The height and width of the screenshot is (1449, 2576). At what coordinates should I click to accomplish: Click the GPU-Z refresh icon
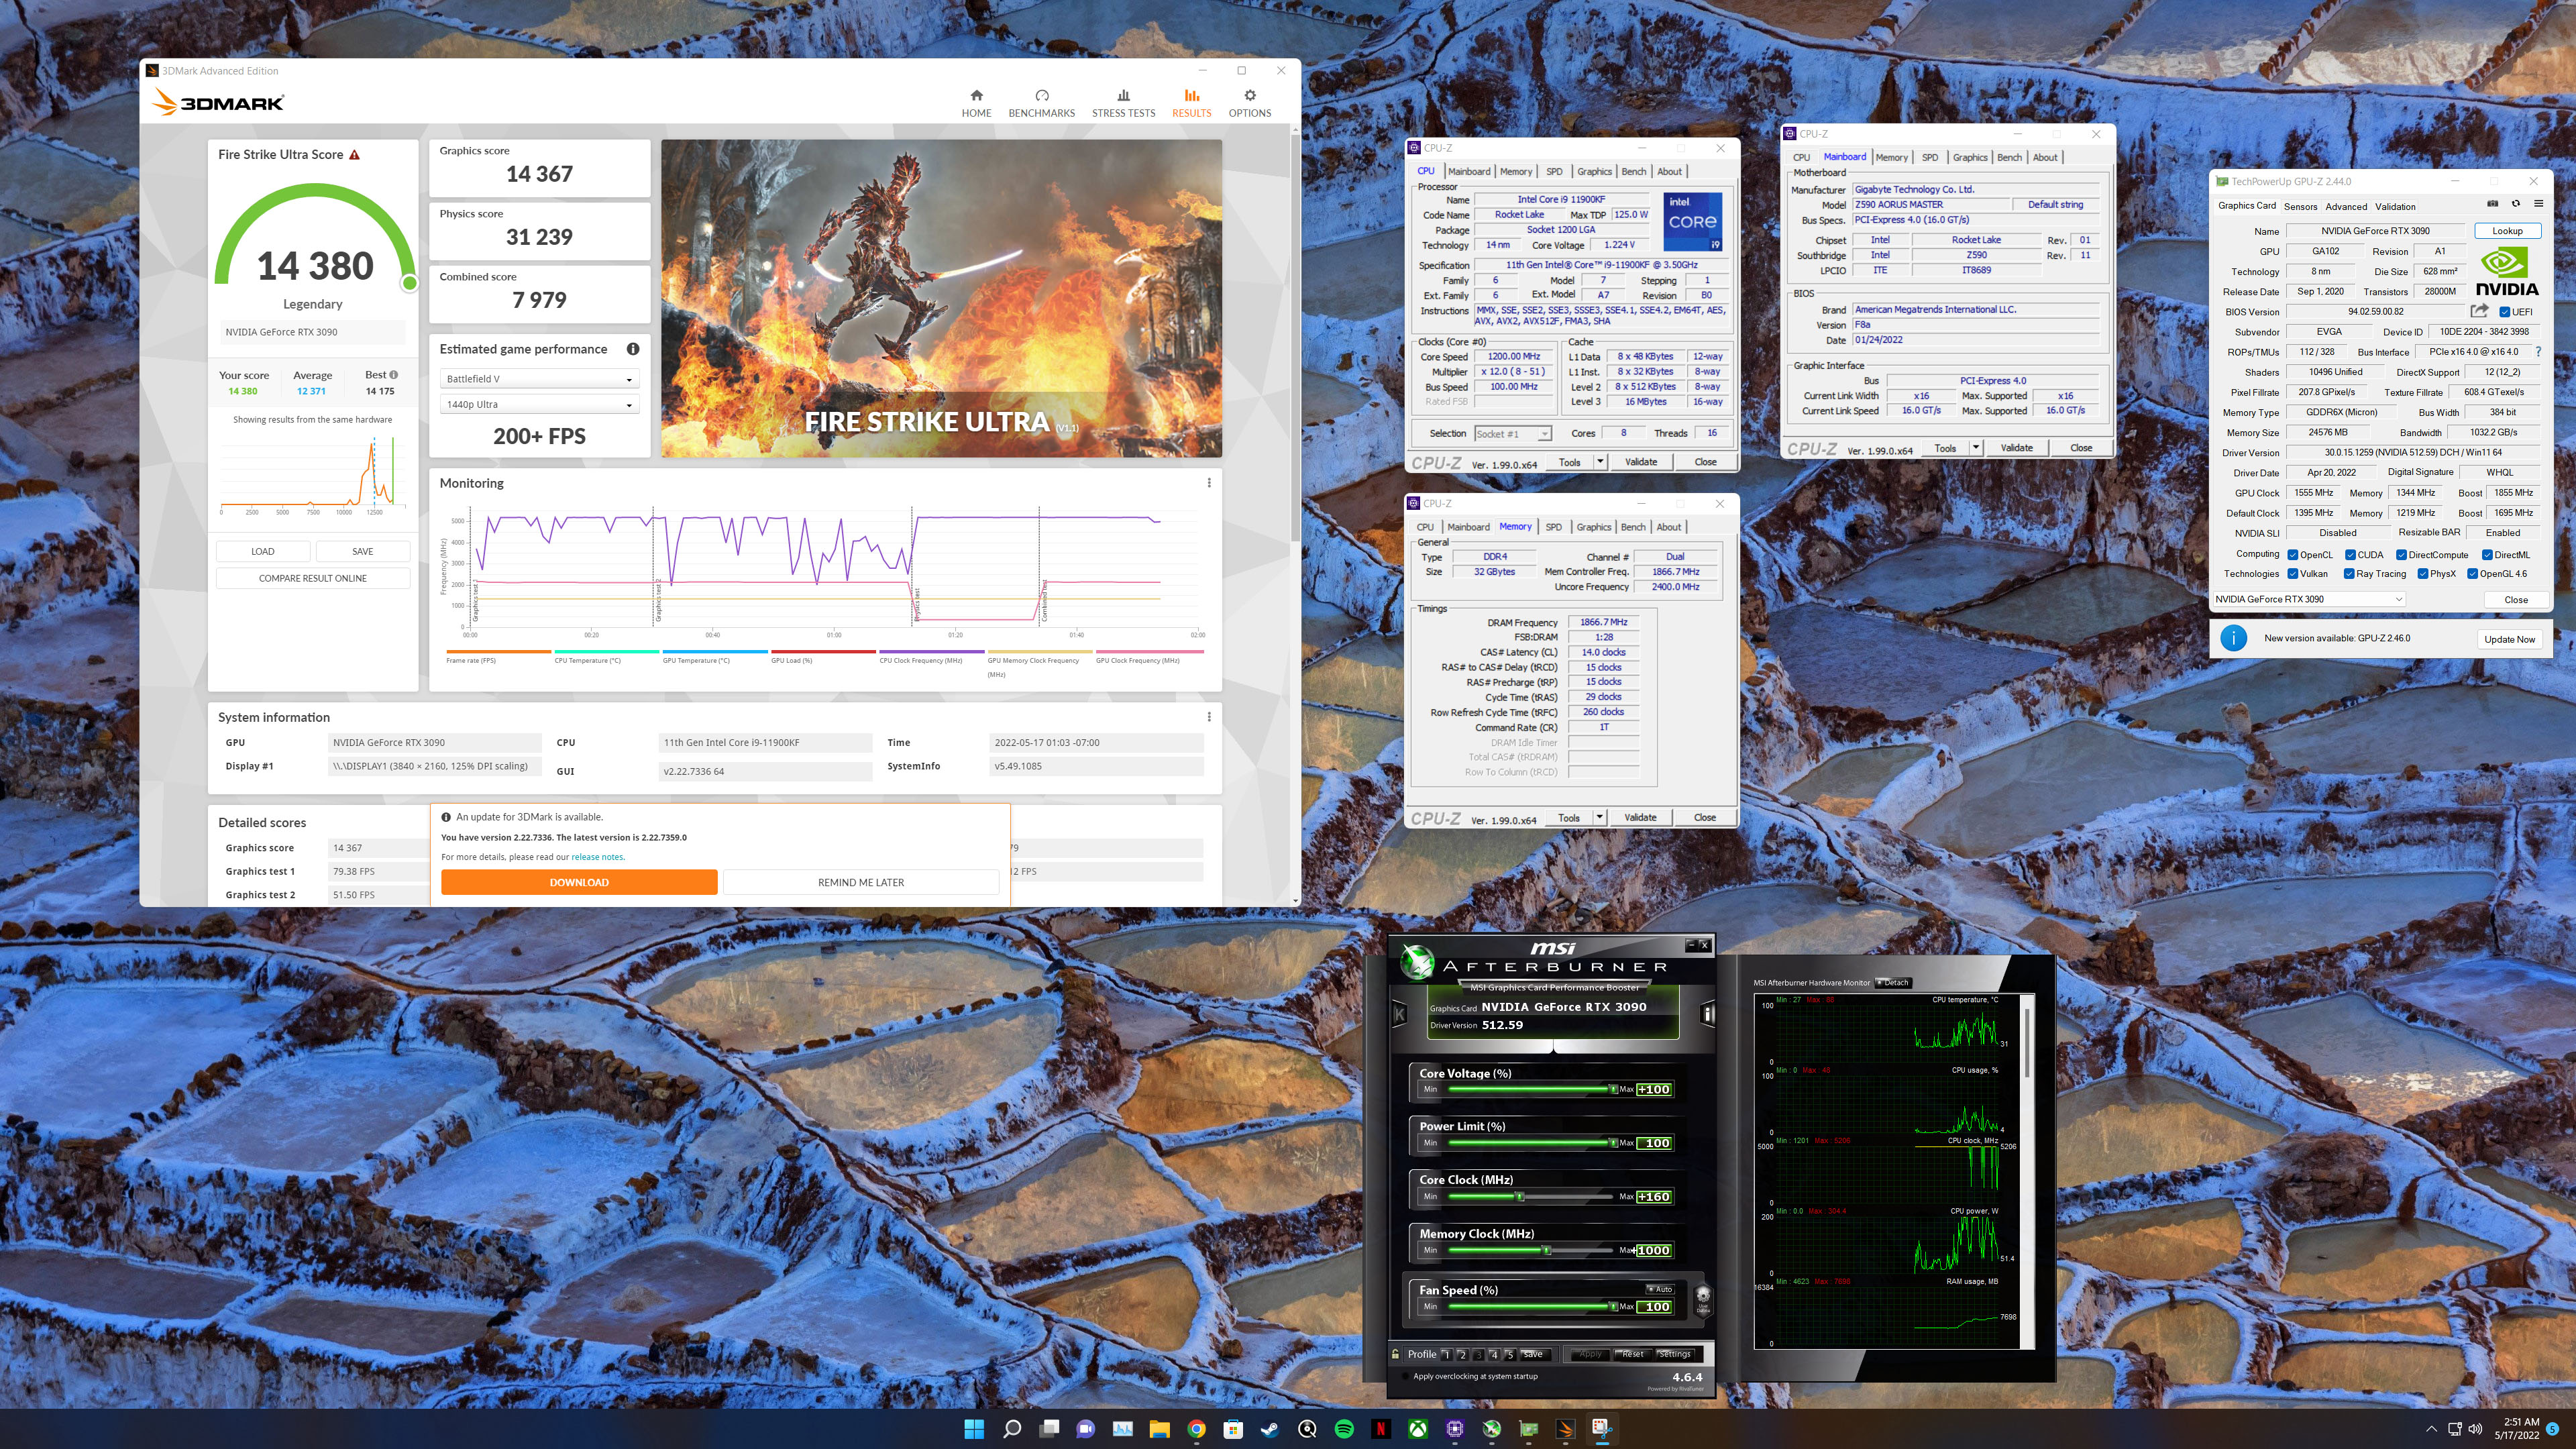2516,204
